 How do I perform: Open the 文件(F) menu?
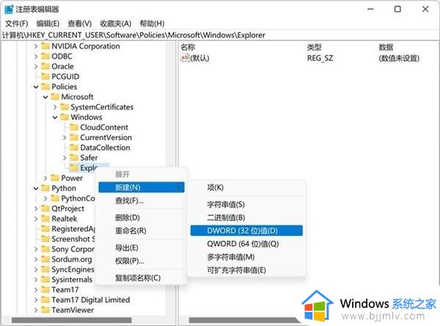point(17,23)
